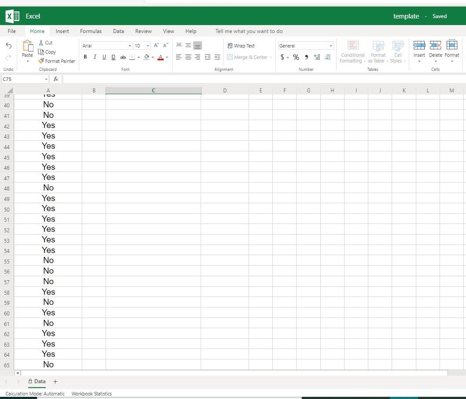Image resolution: width=466 pixels, height=399 pixels.
Task: Cut the selection with scissors icon
Action: pos(45,43)
